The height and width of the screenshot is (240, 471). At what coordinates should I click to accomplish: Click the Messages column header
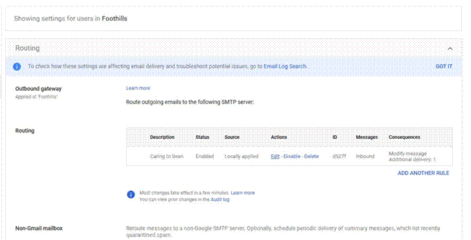tap(367, 137)
